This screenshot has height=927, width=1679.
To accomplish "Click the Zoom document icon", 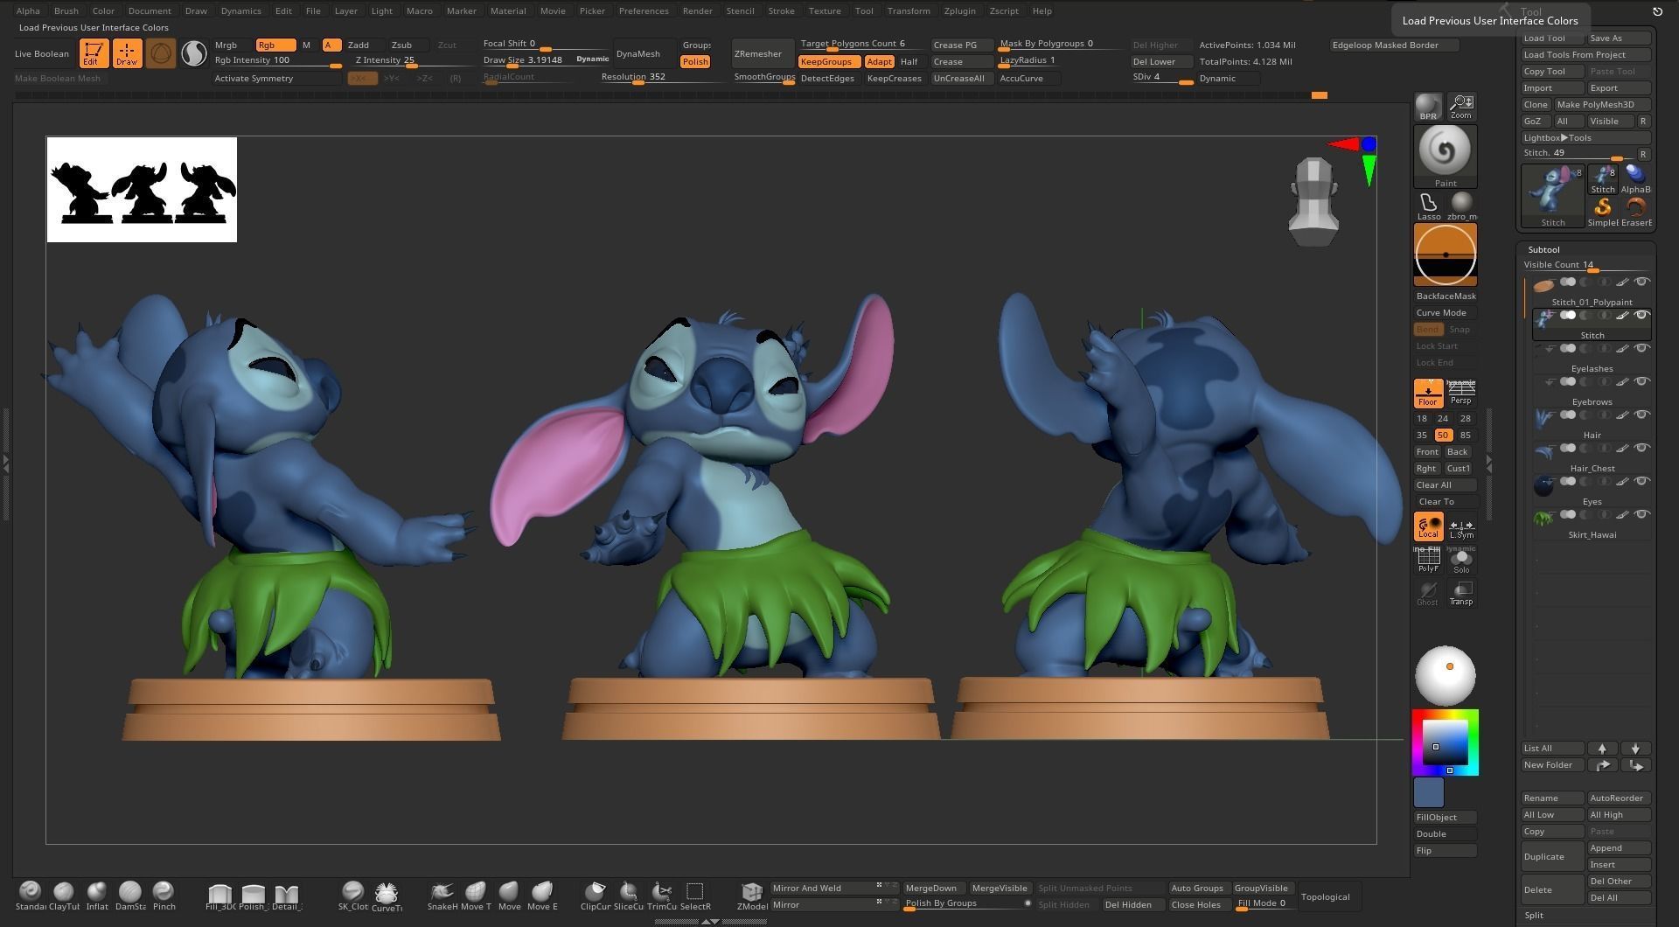I will pos(1461,107).
